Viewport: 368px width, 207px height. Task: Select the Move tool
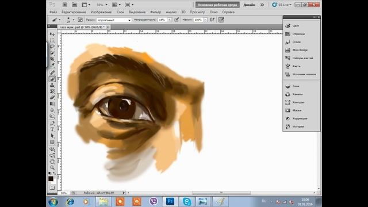tap(52, 34)
